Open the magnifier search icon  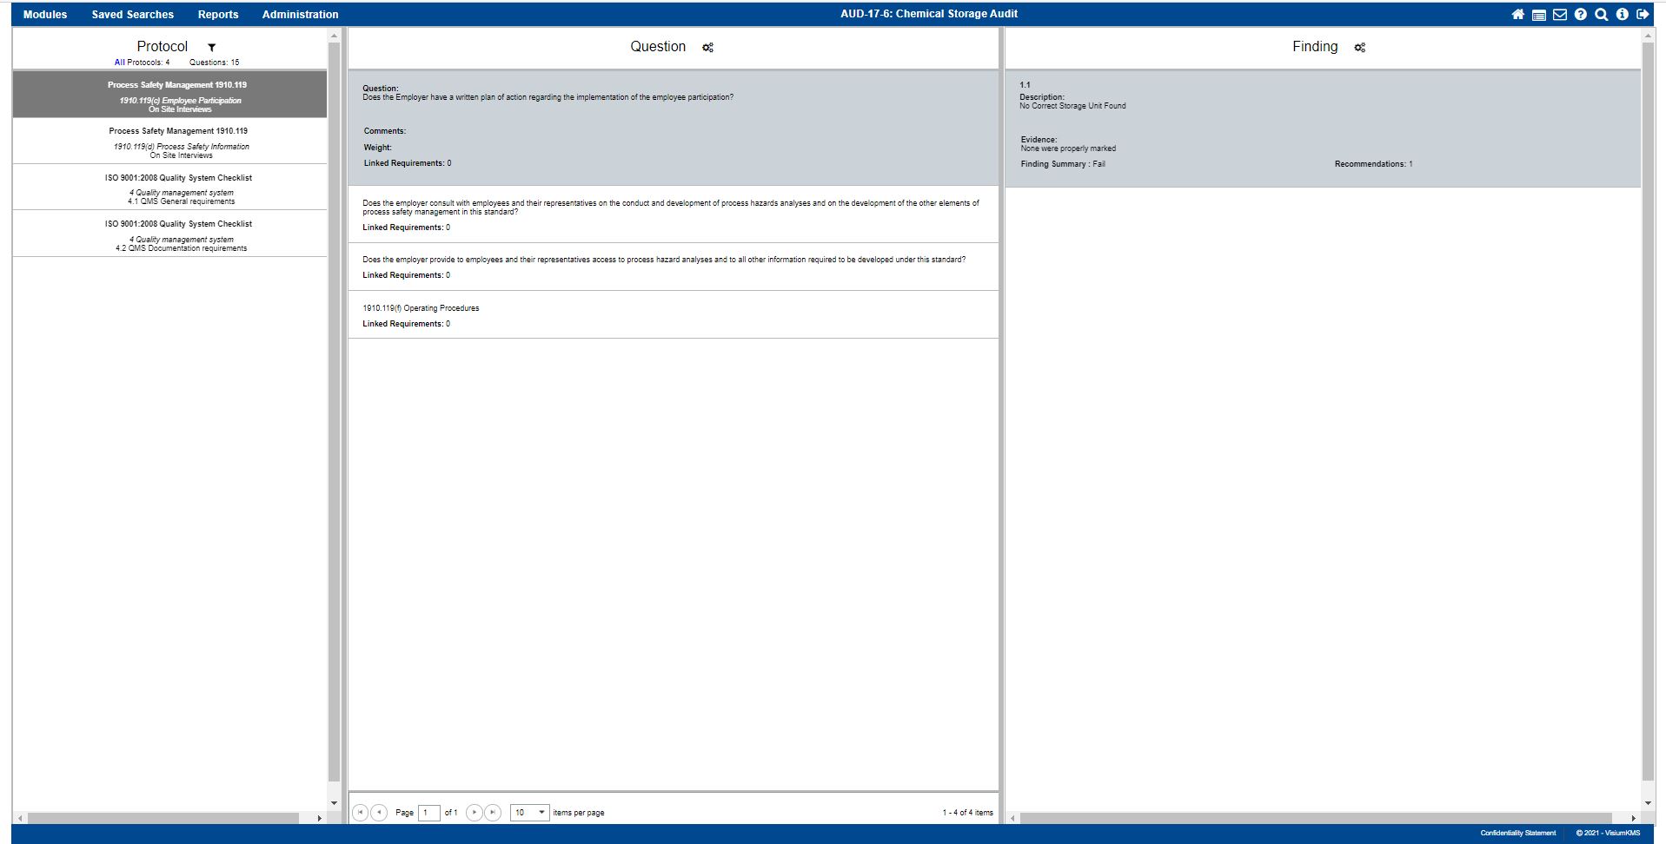click(1602, 15)
